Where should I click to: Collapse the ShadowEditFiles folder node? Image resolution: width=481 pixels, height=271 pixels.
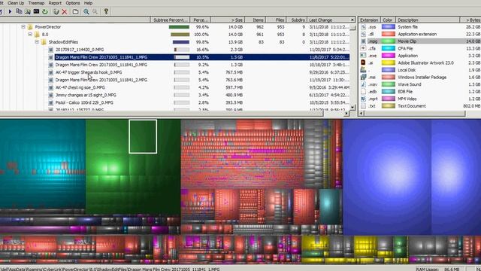coord(37,42)
